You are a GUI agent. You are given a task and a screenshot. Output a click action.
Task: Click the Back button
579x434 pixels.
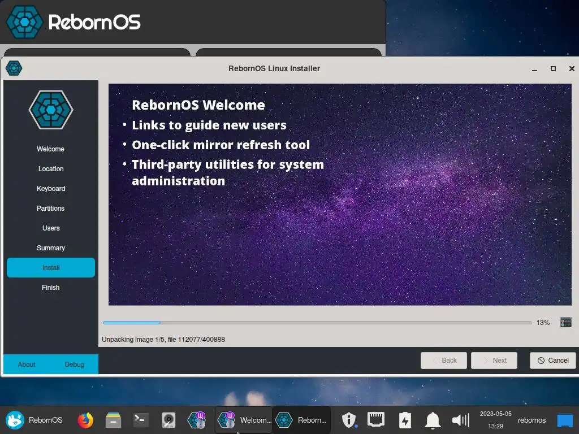(x=444, y=361)
